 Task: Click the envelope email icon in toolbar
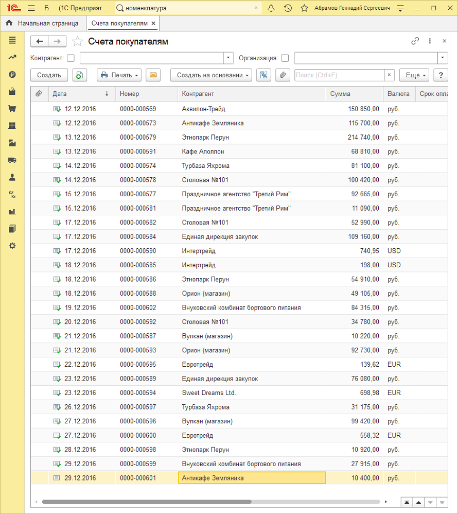point(152,75)
